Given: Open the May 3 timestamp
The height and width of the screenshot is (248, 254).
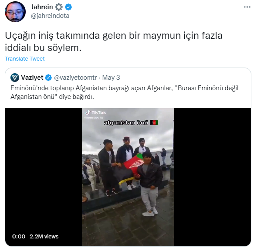Looking at the screenshot, I should point(111,78).
